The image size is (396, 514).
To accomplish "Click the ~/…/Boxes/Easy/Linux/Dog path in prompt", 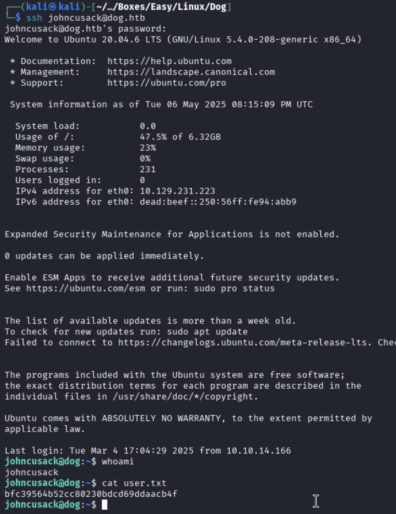I will (162, 7).
